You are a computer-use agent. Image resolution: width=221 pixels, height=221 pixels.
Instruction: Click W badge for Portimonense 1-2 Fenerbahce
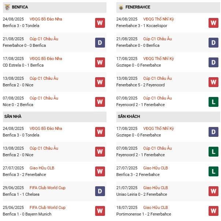click(214, 211)
